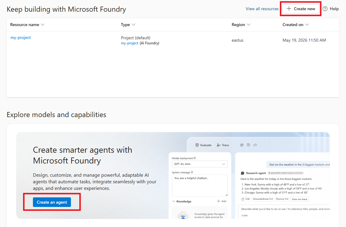
Task: Click the plus Add knowledge button in preview
Action: [x=221, y=201]
